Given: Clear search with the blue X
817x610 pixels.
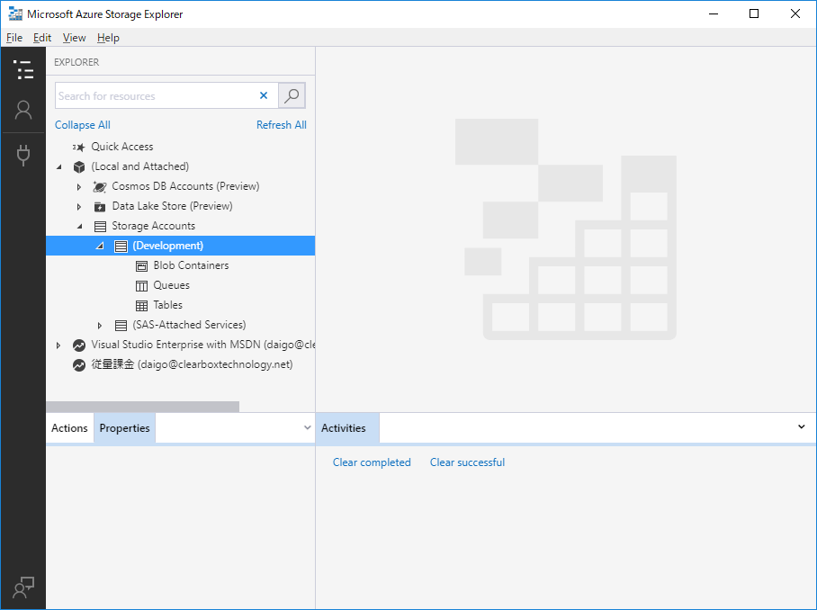Looking at the screenshot, I should [x=264, y=95].
